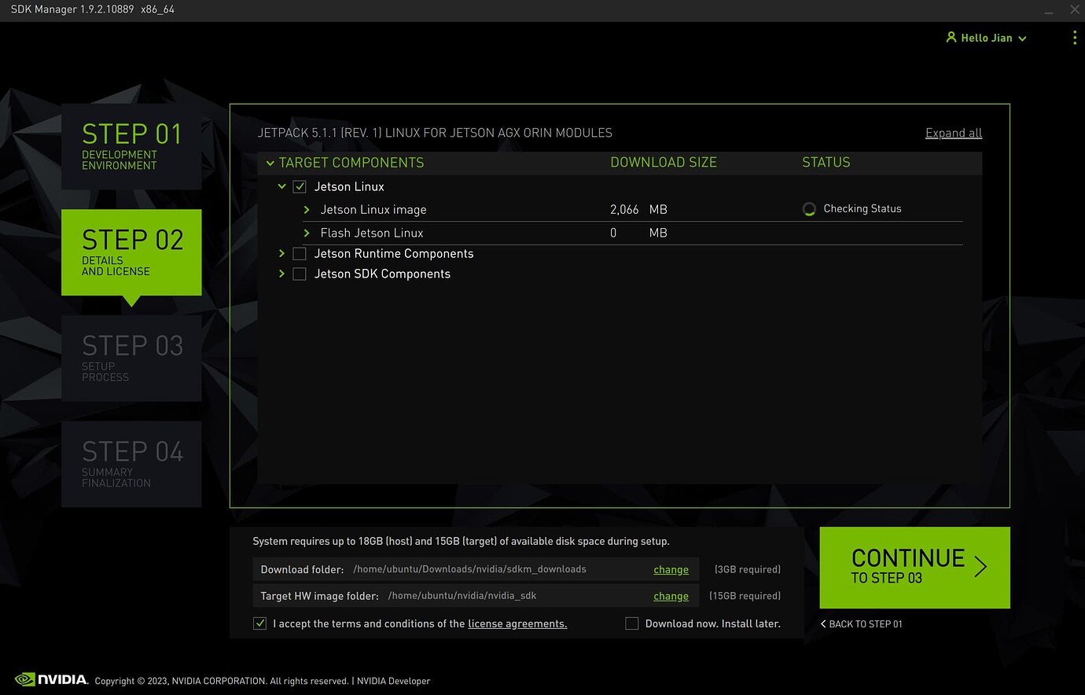The height and width of the screenshot is (695, 1085).
Task: Expand the Flash Jetson Linux entry
Action: coord(307,233)
